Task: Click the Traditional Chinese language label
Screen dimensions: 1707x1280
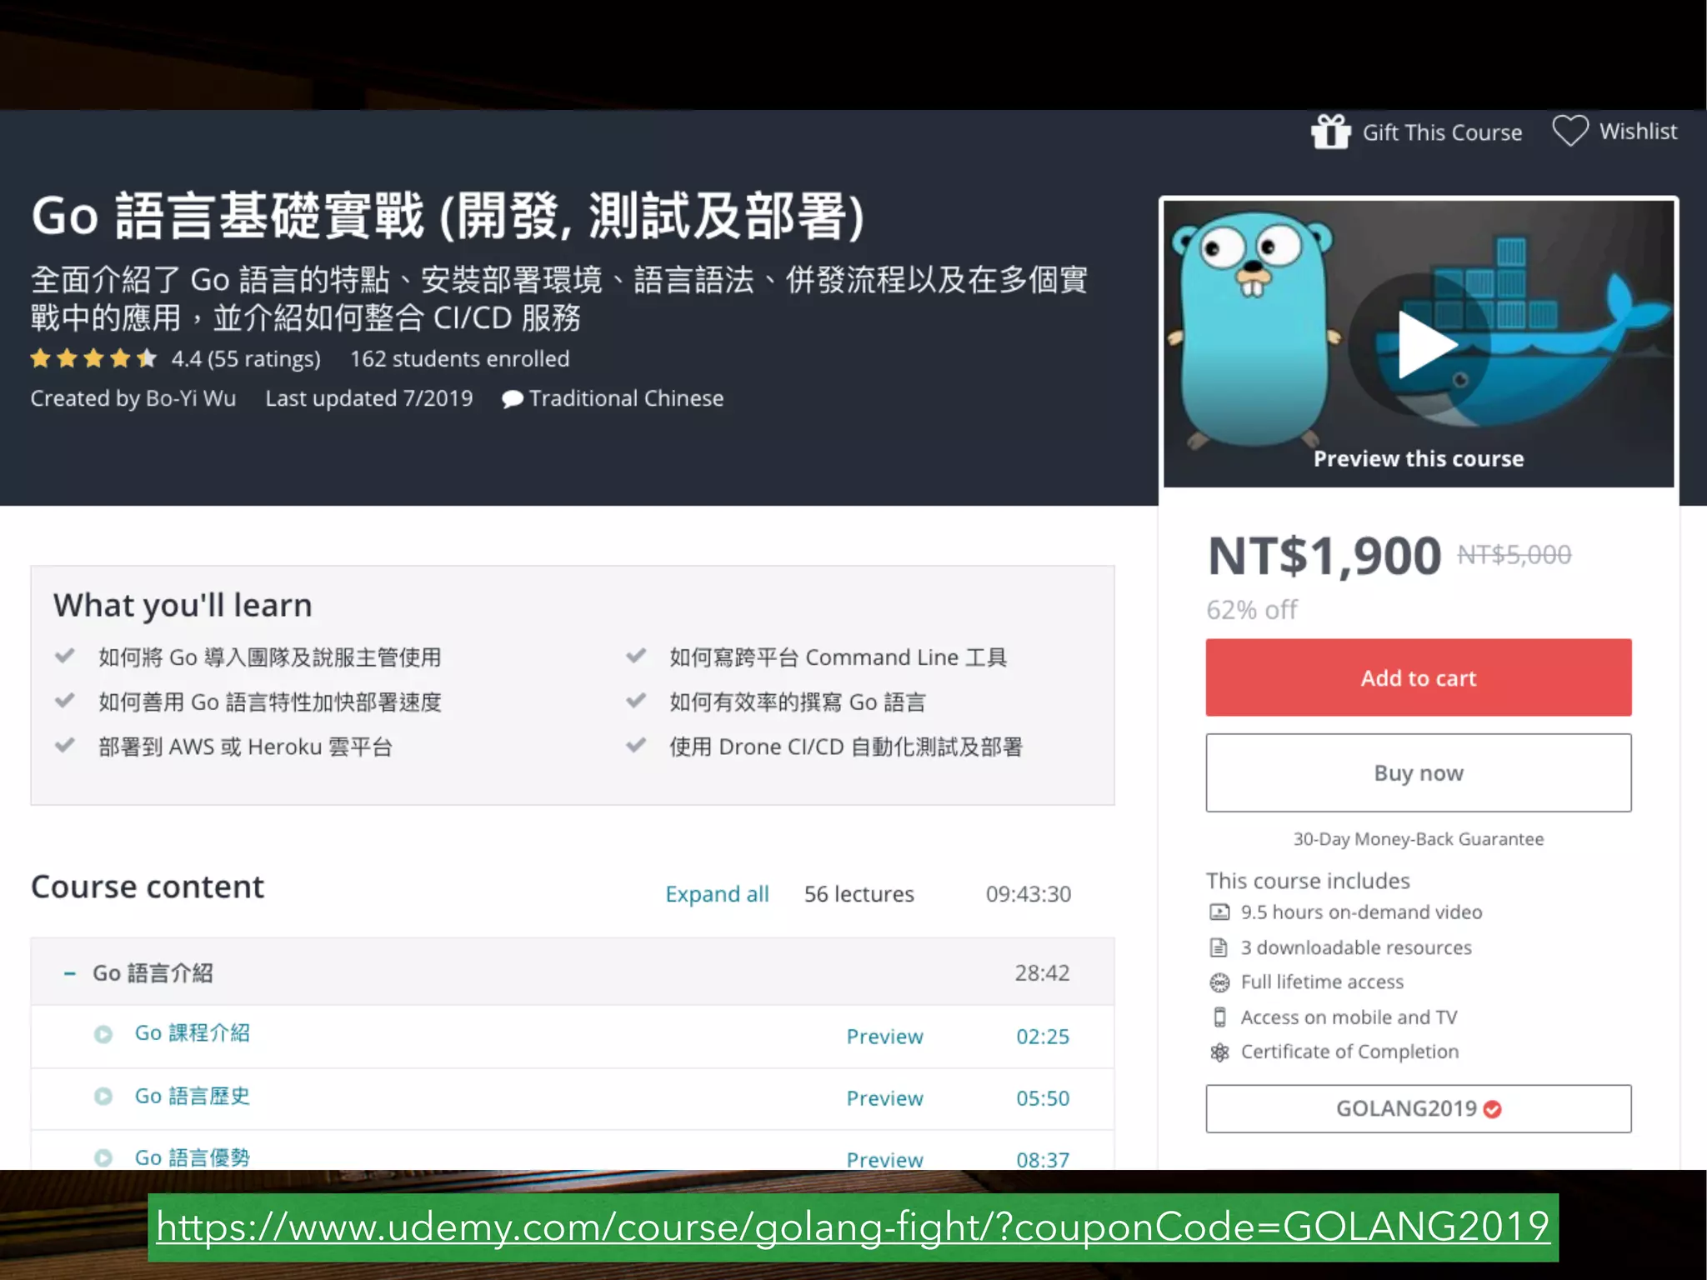Action: 626,398
